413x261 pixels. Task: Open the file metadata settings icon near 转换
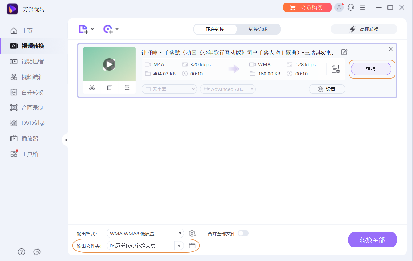(336, 70)
